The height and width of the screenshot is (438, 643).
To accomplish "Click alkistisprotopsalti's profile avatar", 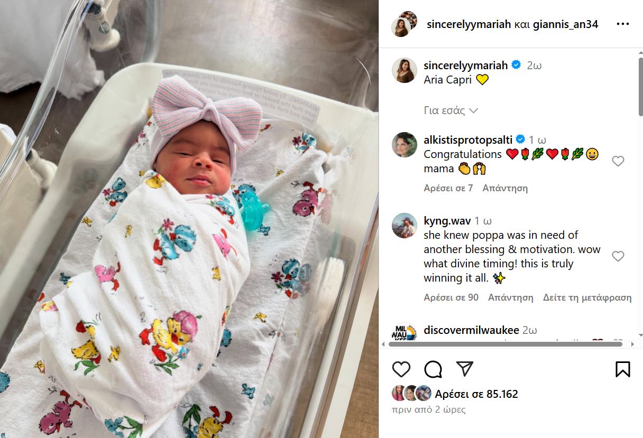I will [x=405, y=145].
